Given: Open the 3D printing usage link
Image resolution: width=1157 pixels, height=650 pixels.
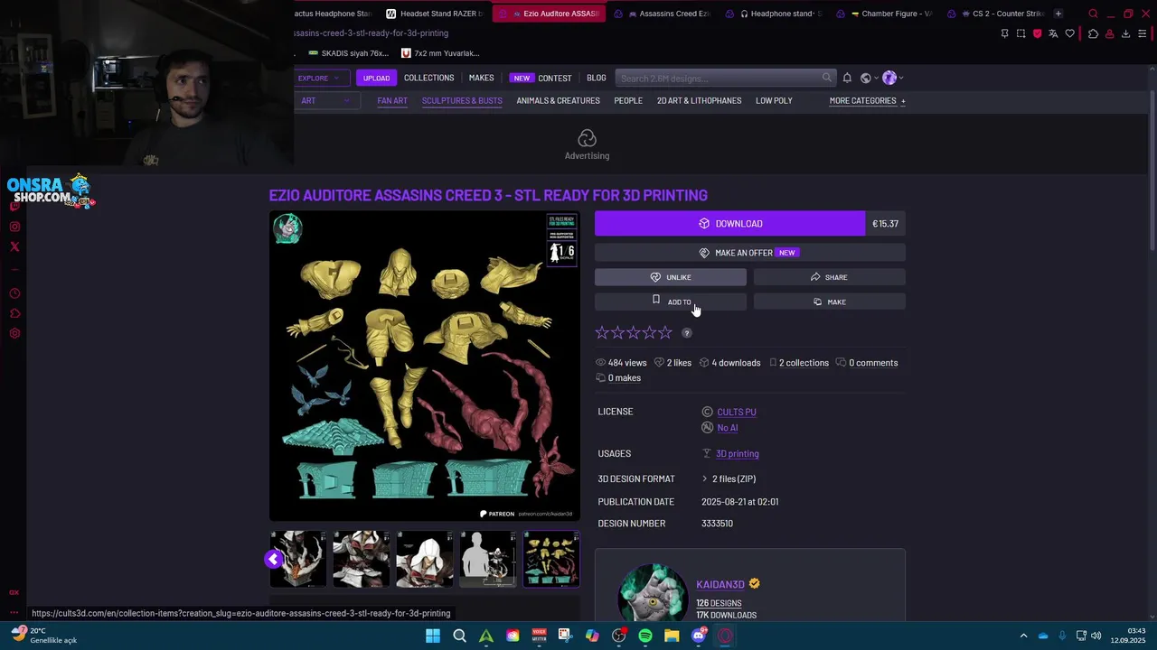Looking at the screenshot, I should (738, 453).
